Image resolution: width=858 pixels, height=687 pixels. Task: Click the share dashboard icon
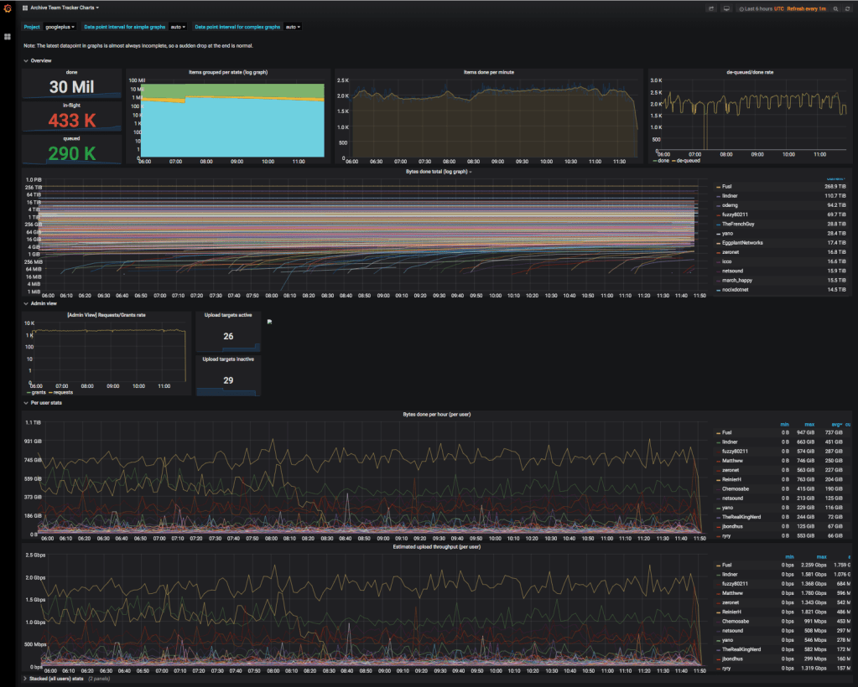coord(711,8)
